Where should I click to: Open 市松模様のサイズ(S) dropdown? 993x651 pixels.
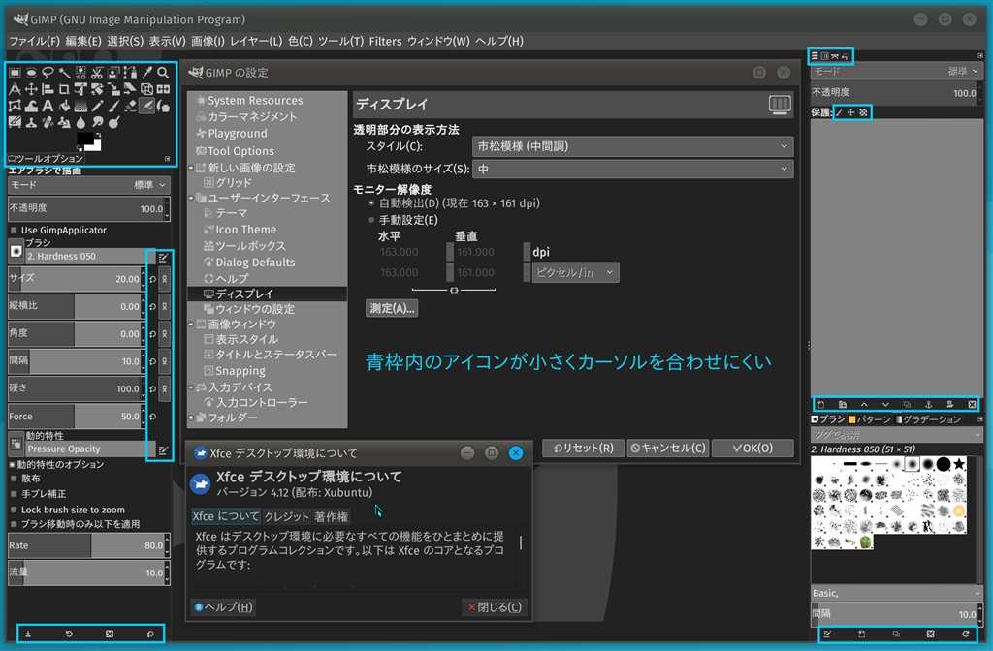click(x=632, y=169)
